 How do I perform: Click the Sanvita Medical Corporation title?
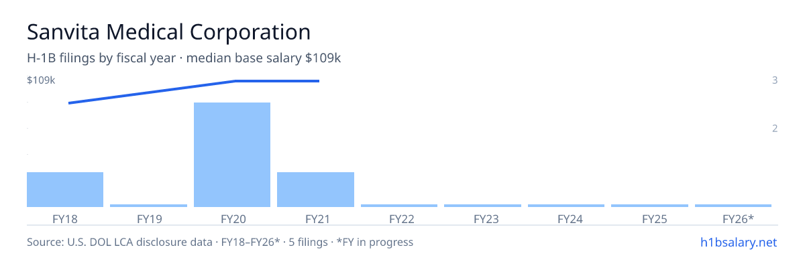[169, 31]
